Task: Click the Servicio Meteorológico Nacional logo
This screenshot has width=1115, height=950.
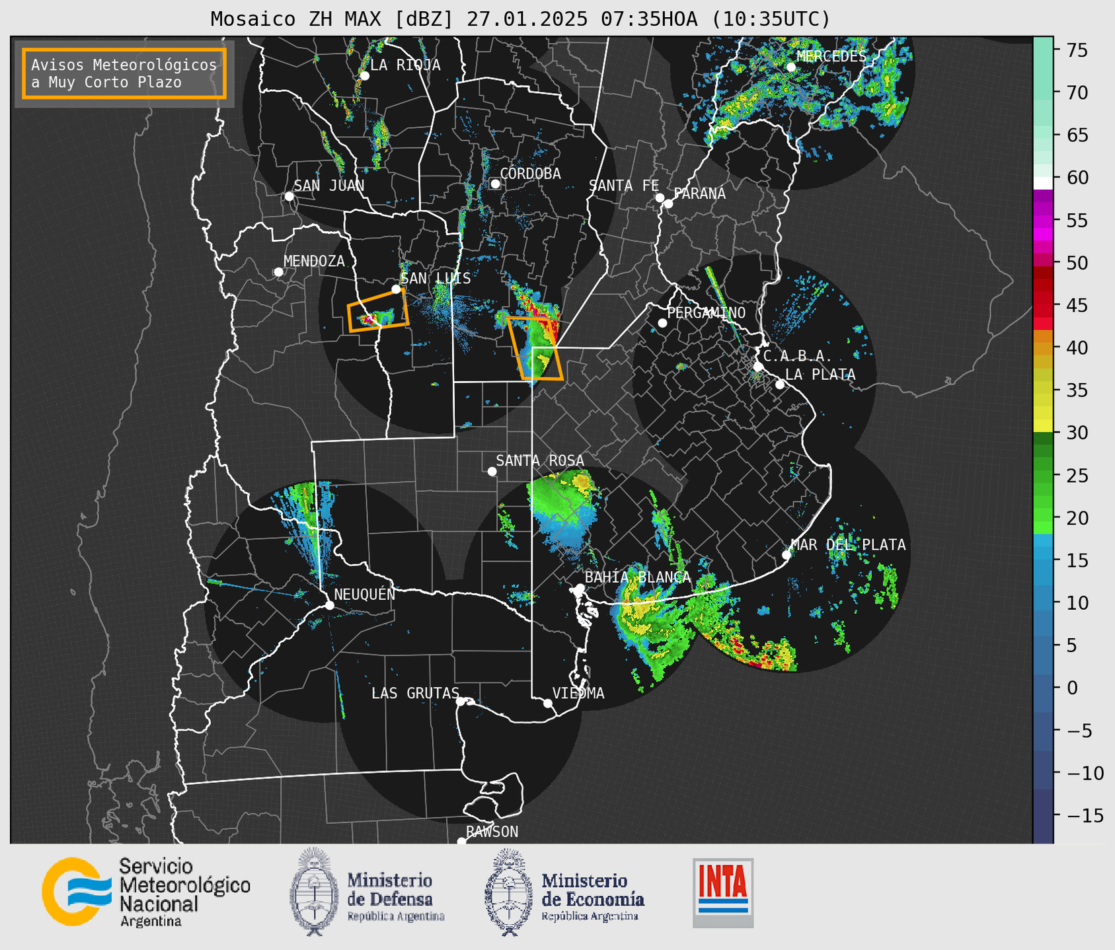Action: coord(77,892)
